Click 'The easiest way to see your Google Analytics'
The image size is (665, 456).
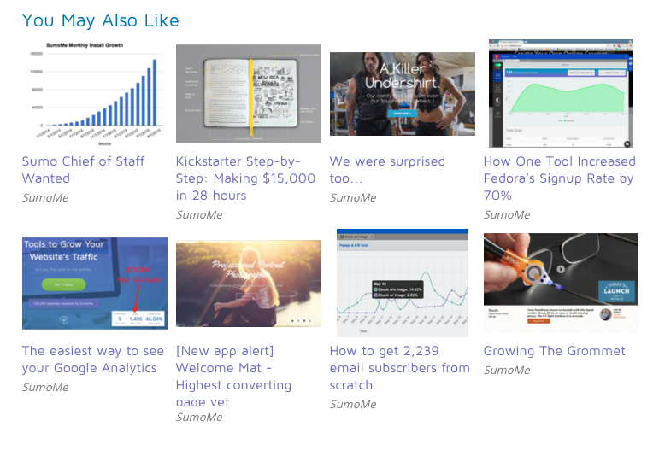coord(93,360)
